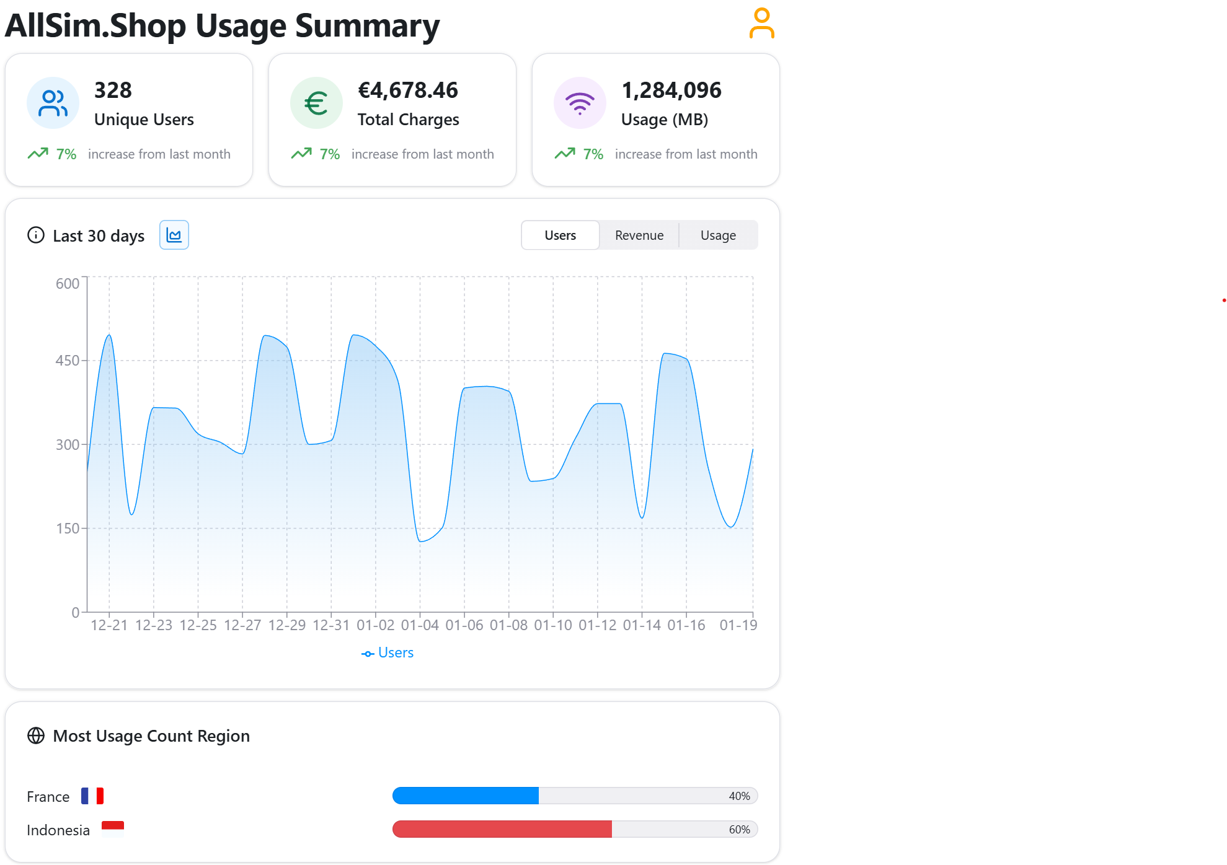
Task: Click the info icon beside Last 30 days
Action: pos(36,235)
